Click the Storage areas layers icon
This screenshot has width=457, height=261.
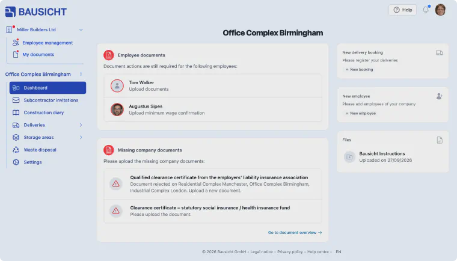tap(16, 137)
